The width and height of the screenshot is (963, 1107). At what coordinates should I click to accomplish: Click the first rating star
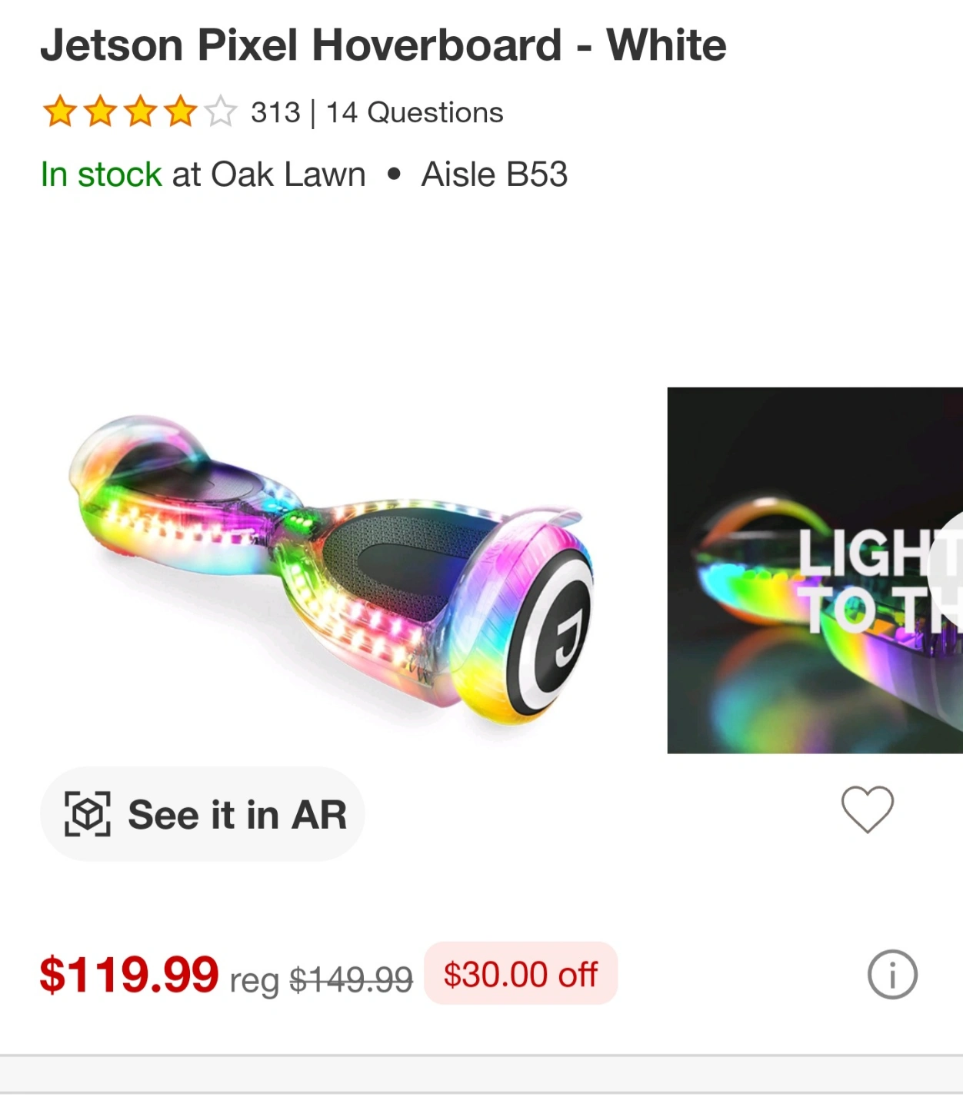pos(59,111)
